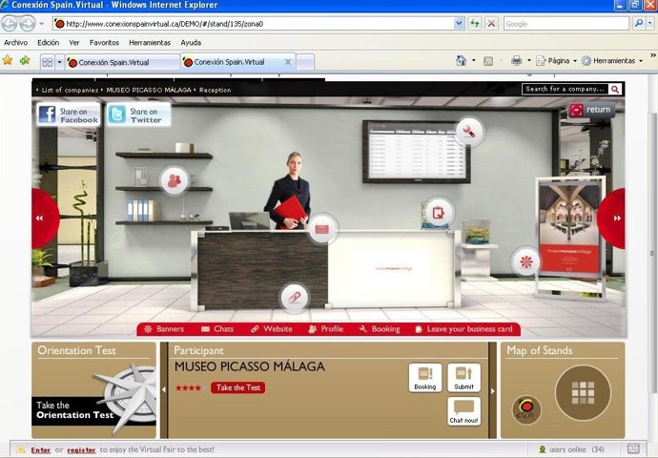Click the register link in bottom bar
This screenshot has height=458, width=658.
coord(81,449)
